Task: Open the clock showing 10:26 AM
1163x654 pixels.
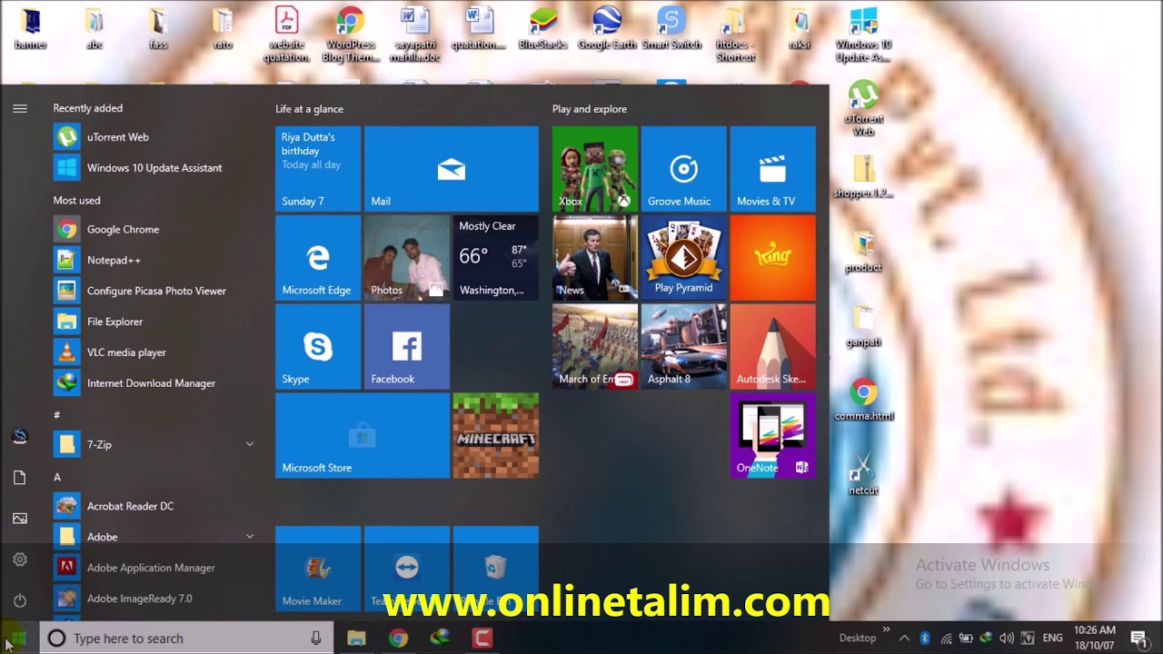Action: (x=1095, y=639)
